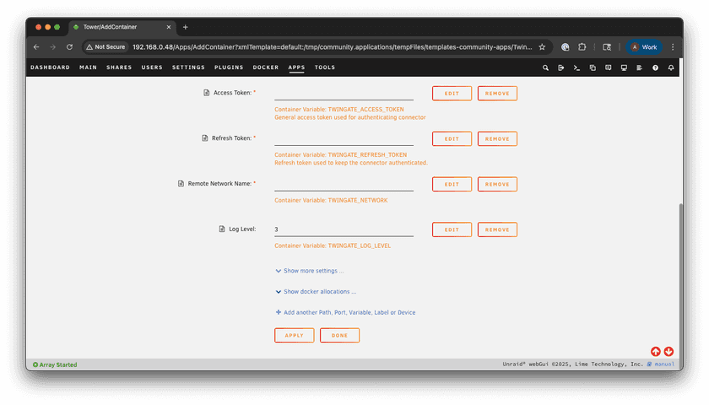Image resolution: width=709 pixels, height=405 pixels.
Task: Click the browser address bar URL
Action: click(333, 47)
